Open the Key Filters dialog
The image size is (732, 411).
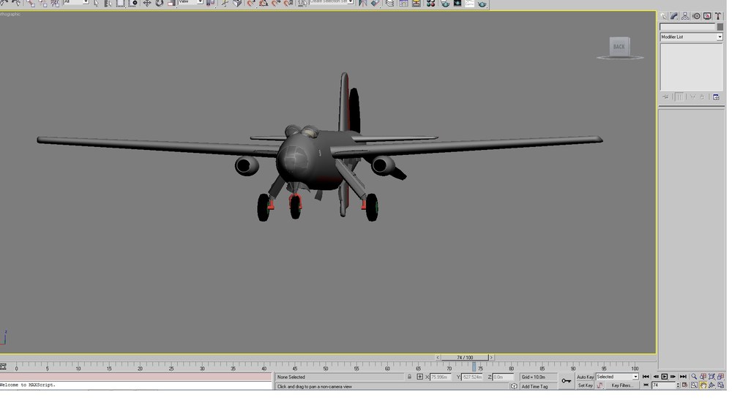pyautogui.click(x=621, y=385)
